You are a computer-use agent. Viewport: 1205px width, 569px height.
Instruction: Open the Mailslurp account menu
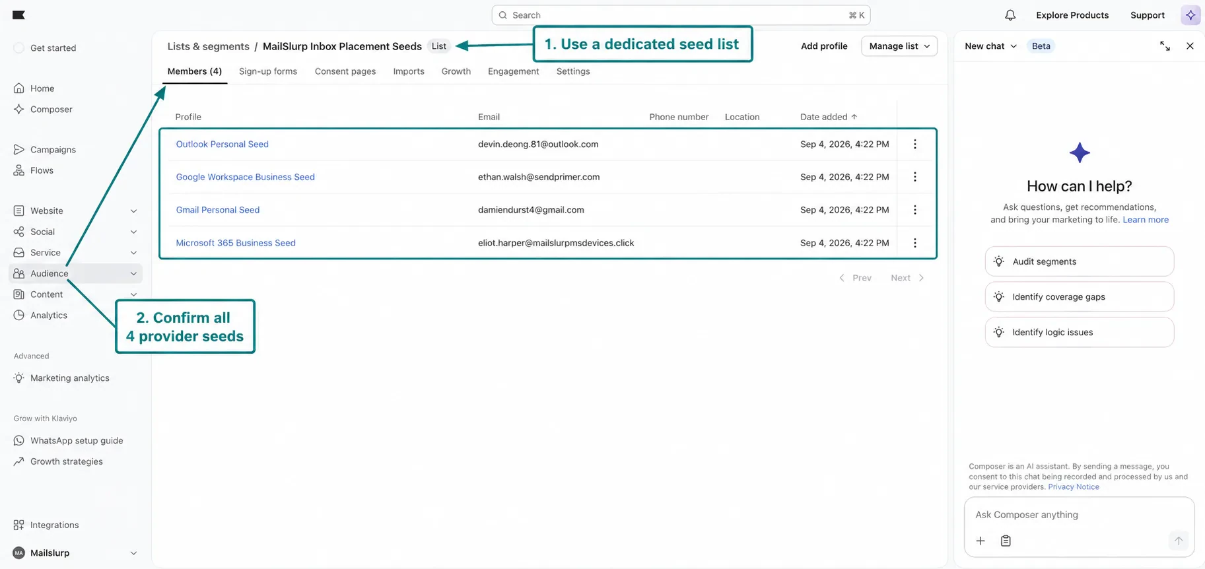(76, 553)
